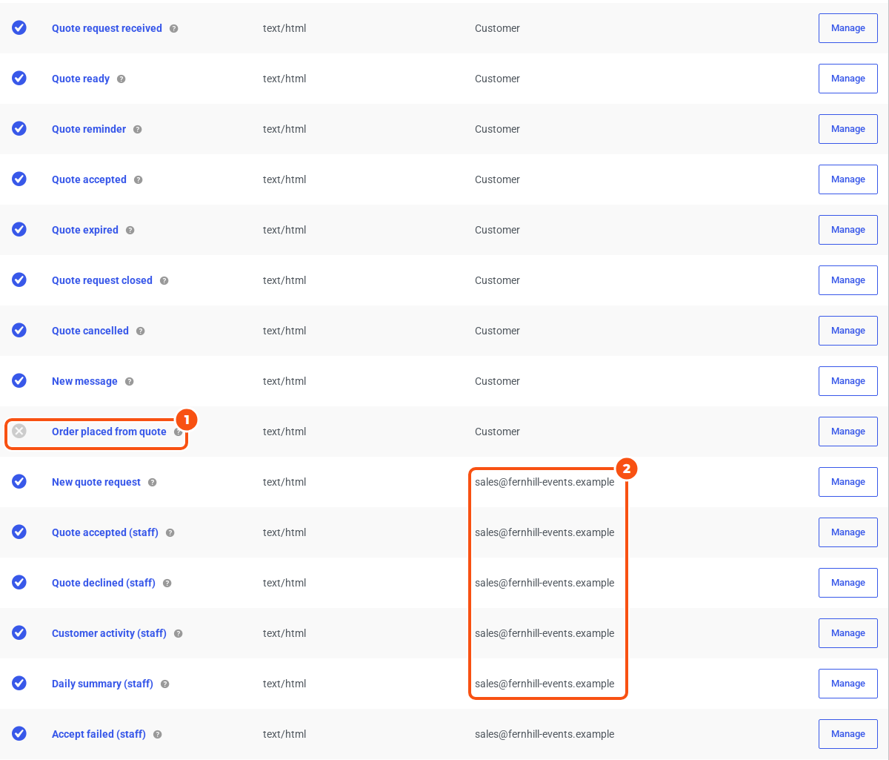
Task: Enable the disabled Order placed from quote email
Action: (x=19, y=431)
